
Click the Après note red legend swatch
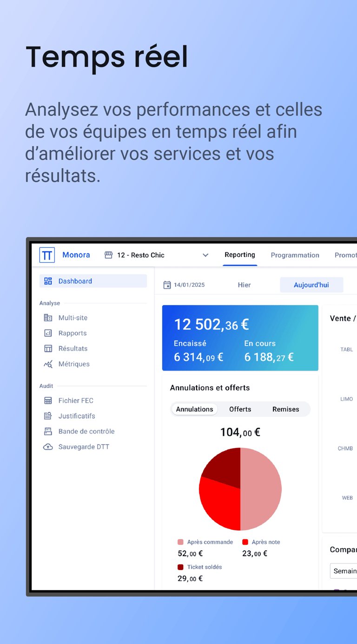click(245, 542)
